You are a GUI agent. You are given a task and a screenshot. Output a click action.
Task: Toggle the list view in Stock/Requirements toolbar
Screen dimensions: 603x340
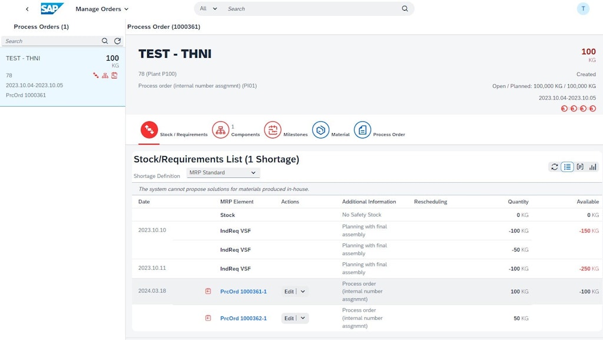(567, 167)
